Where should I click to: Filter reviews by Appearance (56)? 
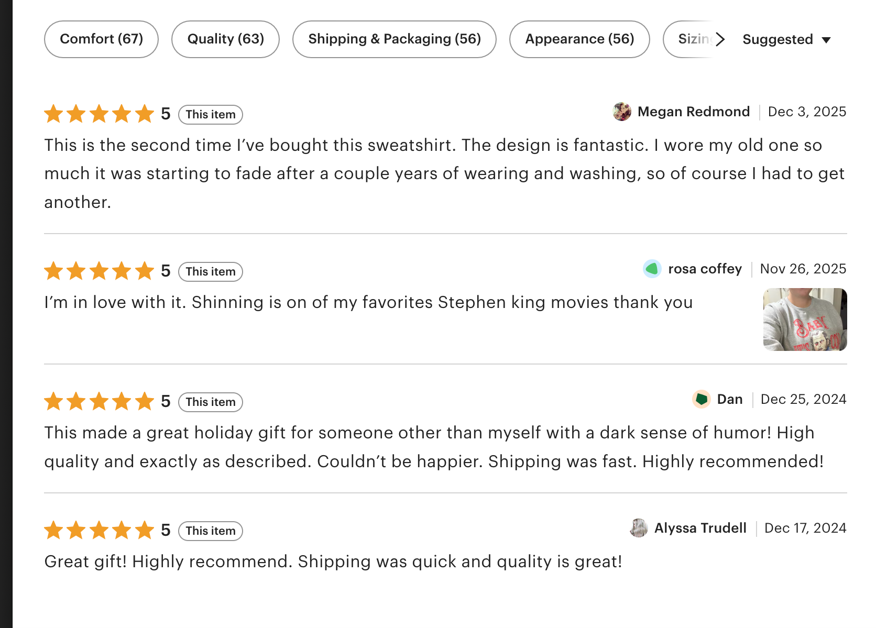pyautogui.click(x=579, y=39)
